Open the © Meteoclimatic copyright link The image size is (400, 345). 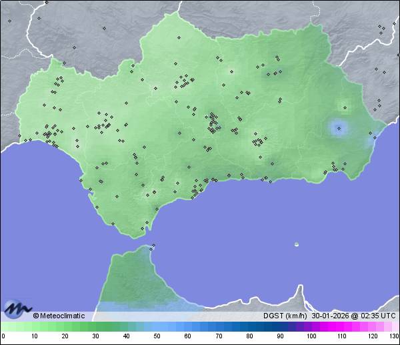point(59,316)
